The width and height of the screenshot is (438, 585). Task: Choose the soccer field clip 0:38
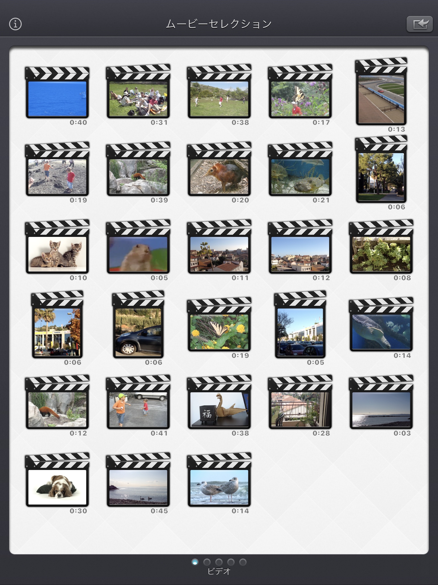click(219, 91)
